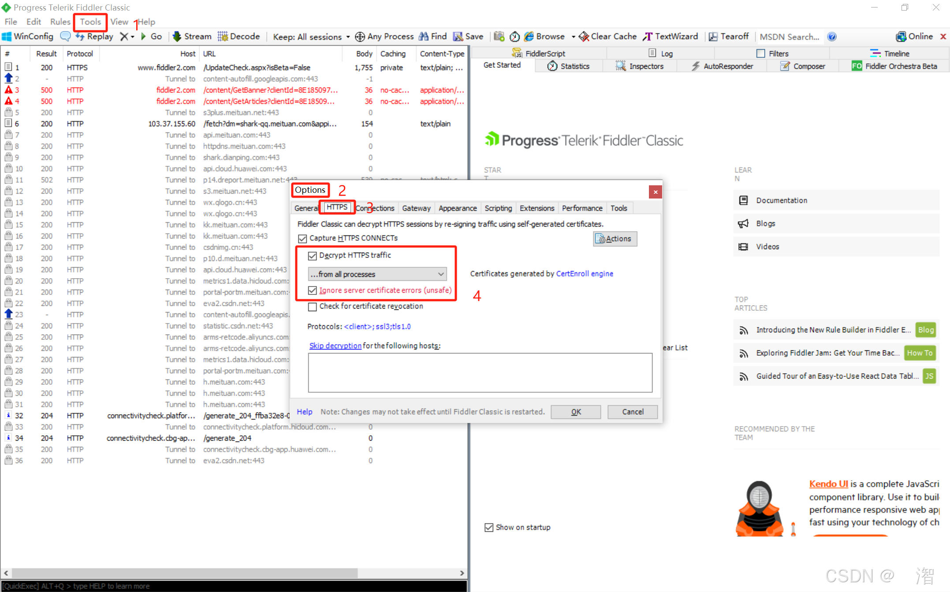
Task: Click the Clear Cache icon
Action: (584, 37)
